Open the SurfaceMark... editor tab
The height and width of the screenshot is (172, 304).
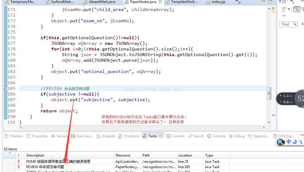click(60, 2)
